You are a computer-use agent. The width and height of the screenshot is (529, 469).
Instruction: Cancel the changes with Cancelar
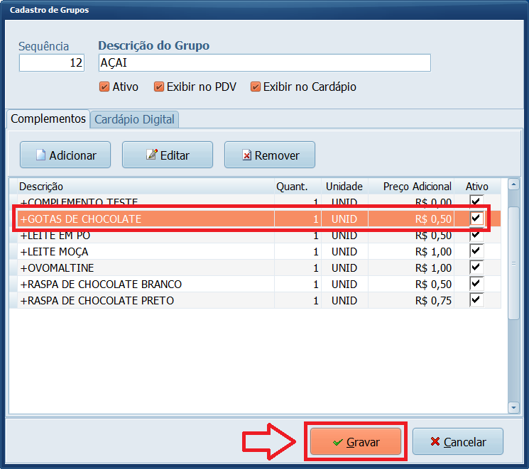[457, 442]
